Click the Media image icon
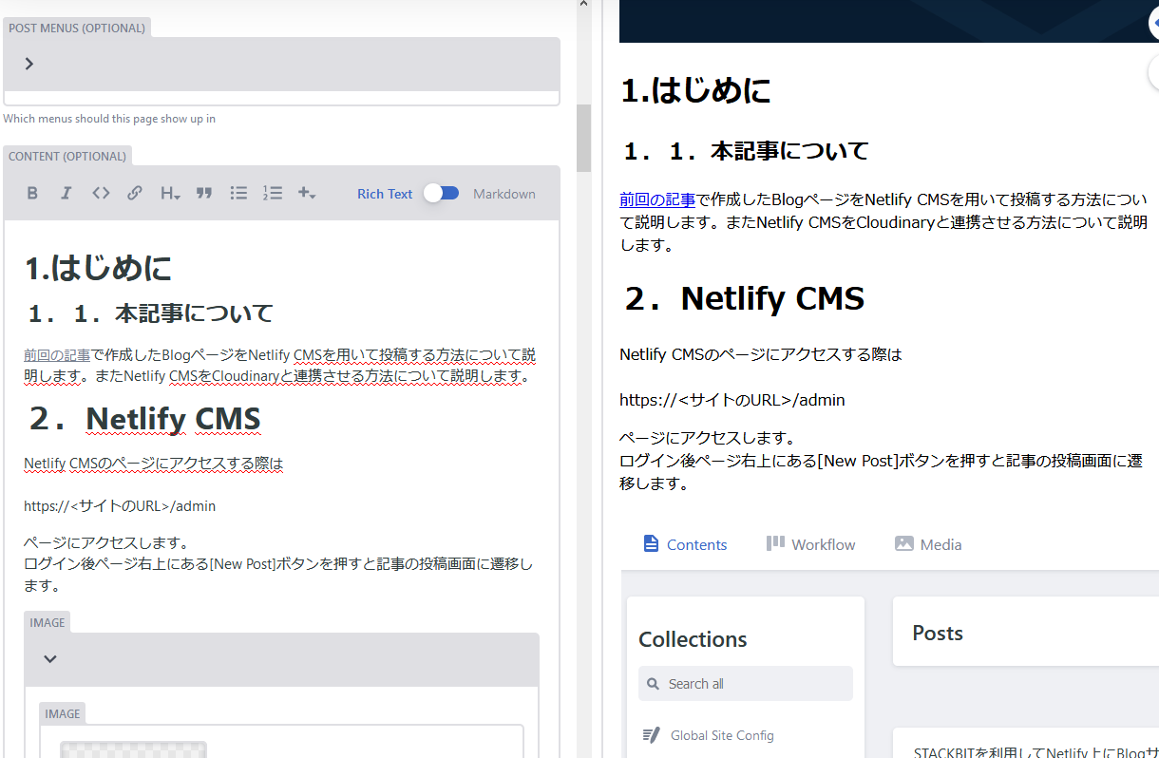The width and height of the screenshot is (1159, 758). [904, 543]
